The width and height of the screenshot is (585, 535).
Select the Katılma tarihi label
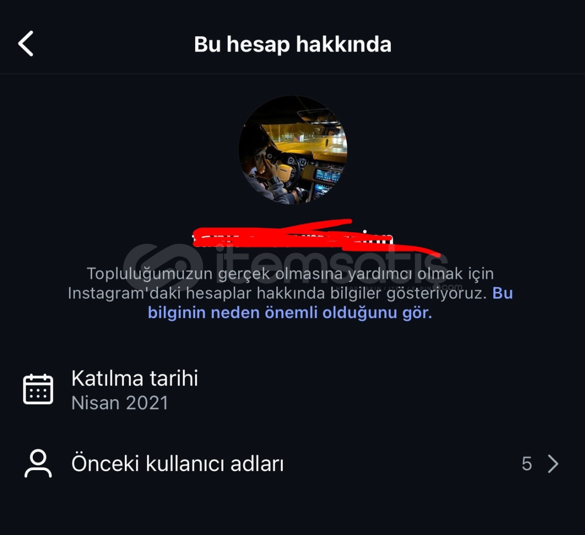point(135,378)
